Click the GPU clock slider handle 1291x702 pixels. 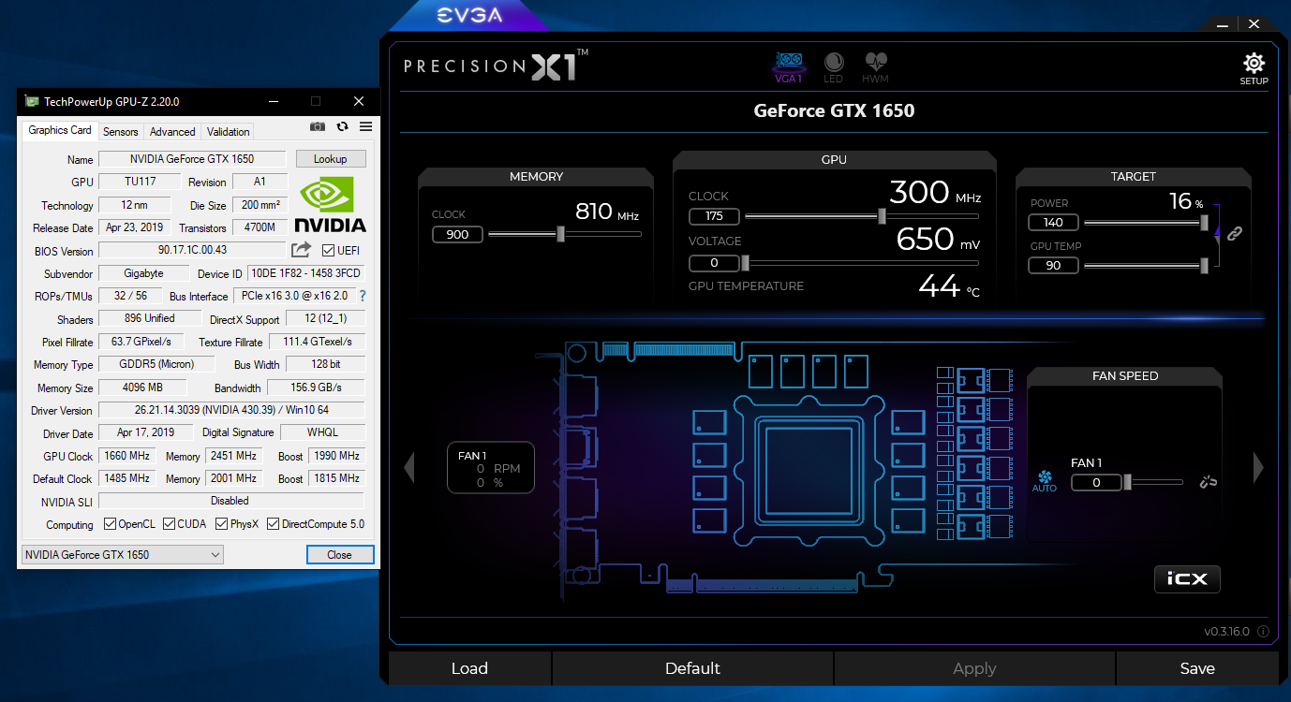tap(882, 216)
